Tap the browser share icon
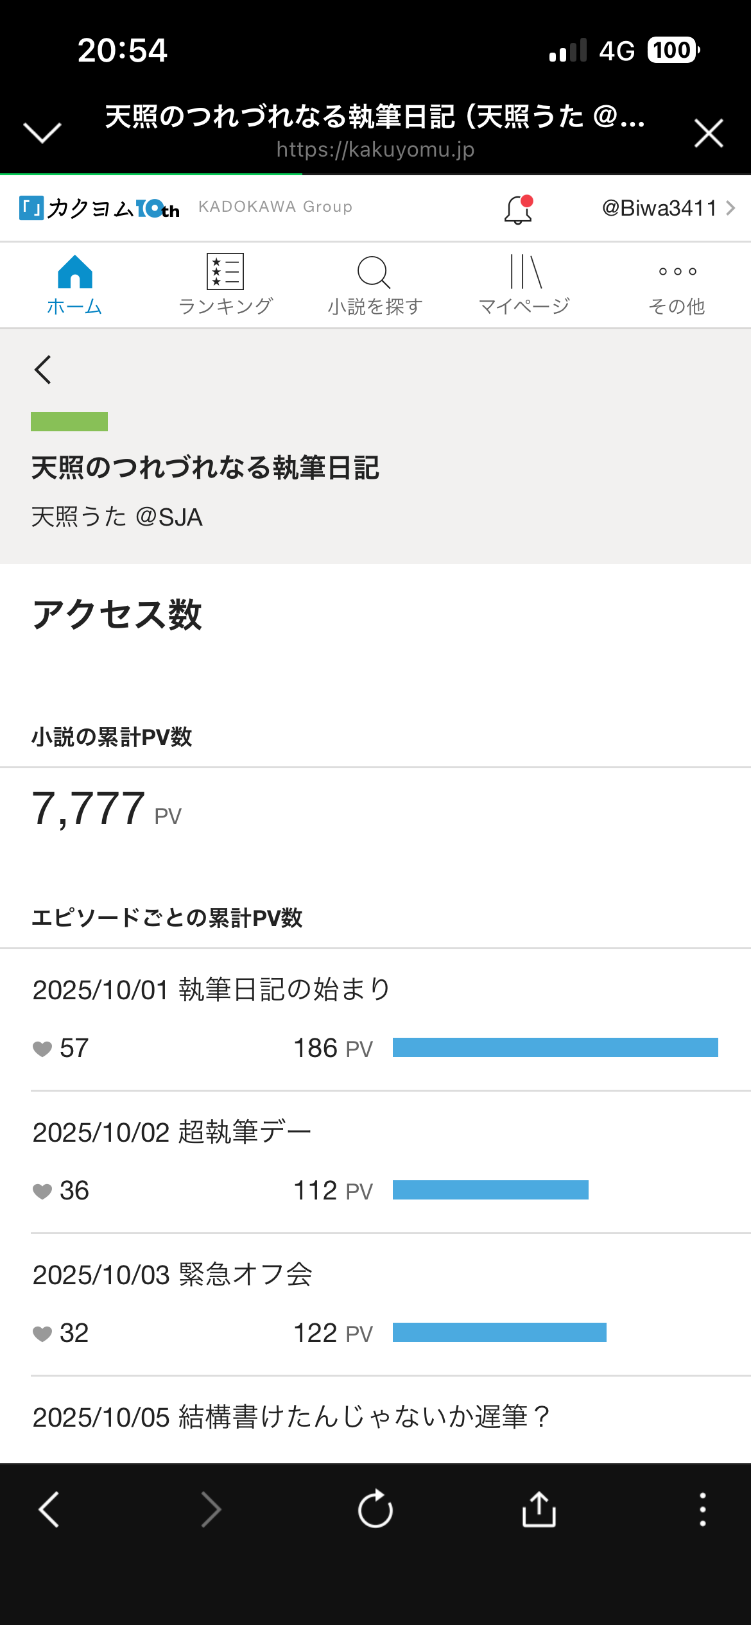Image resolution: width=751 pixels, height=1625 pixels. (x=539, y=1508)
